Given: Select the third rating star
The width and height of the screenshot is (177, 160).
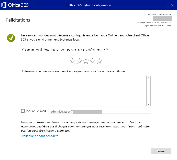Looking at the screenshot, I should coord(86,61).
